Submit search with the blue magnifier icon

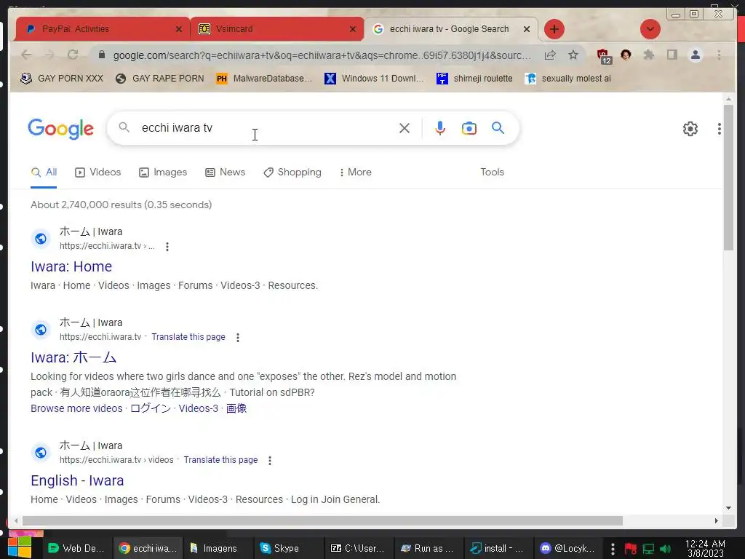tap(498, 128)
